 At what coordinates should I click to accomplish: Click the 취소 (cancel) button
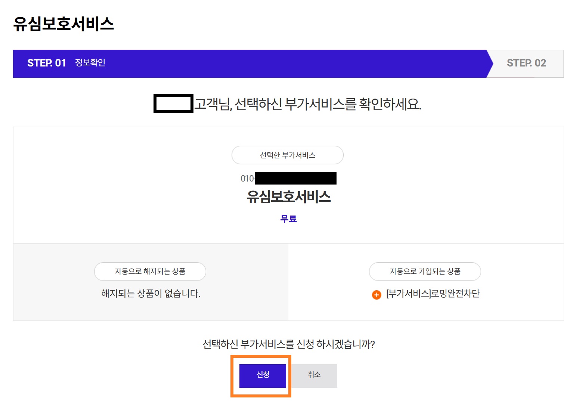coord(314,375)
